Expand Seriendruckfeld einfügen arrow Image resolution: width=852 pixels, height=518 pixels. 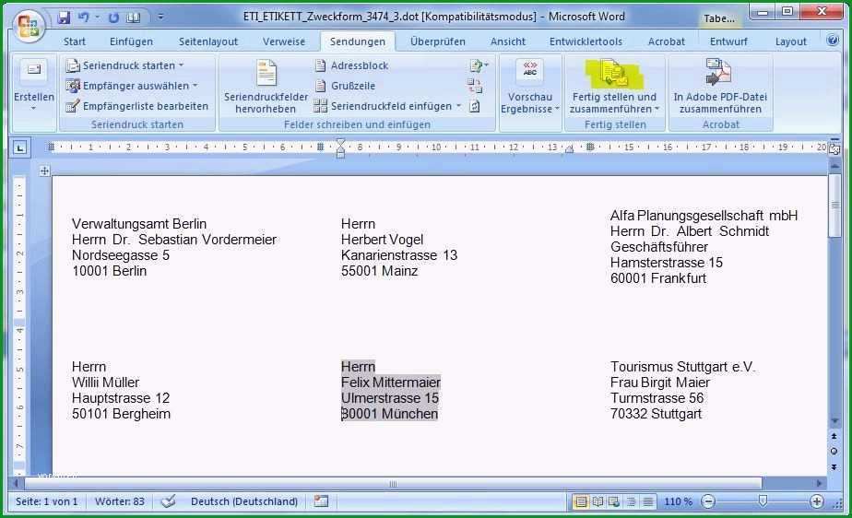coord(458,106)
